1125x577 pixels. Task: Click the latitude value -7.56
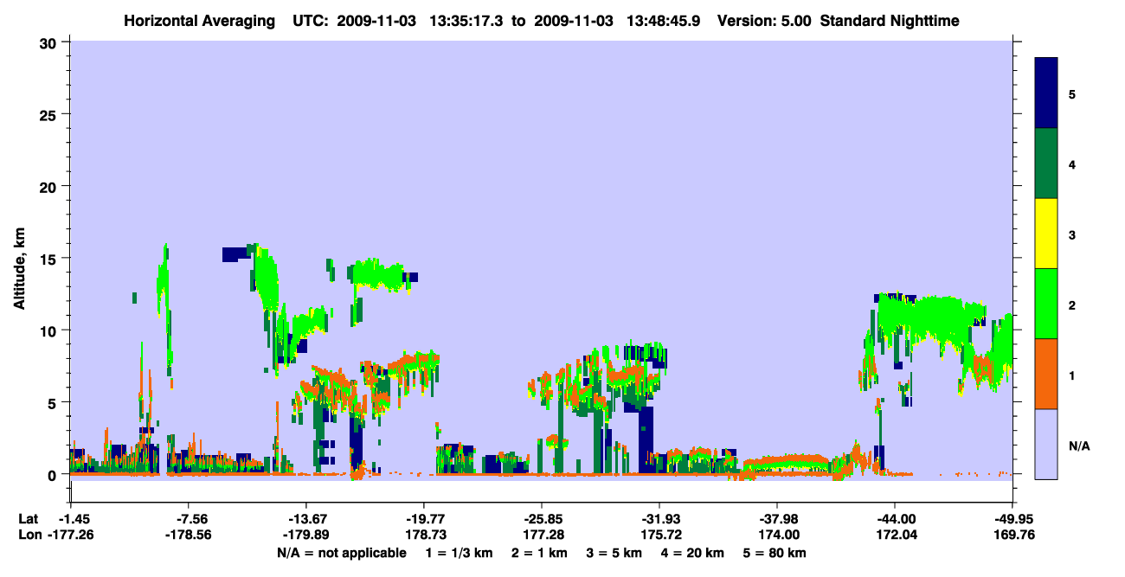(x=189, y=519)
